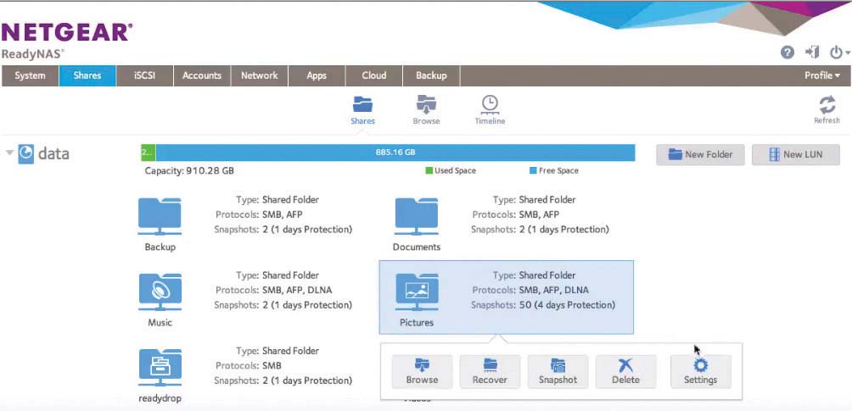The image size is (852, 411).
Task: Browse the Pictures folder from popup
Action: 422,371
